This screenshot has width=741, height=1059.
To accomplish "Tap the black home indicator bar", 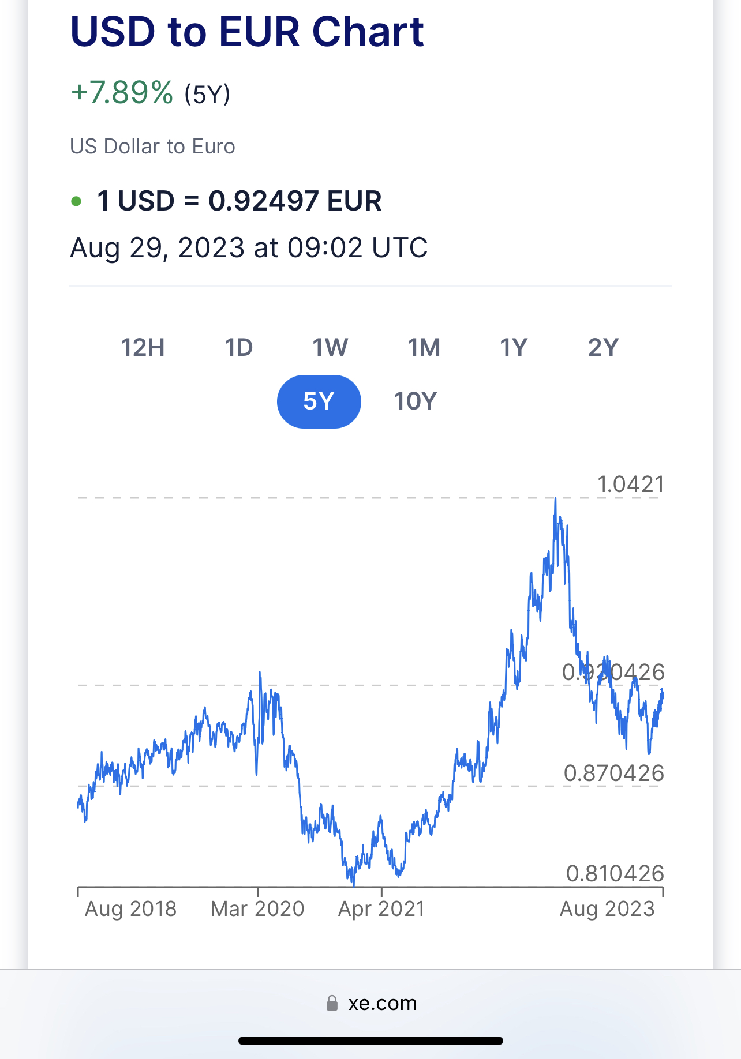I will [370, 1041].
